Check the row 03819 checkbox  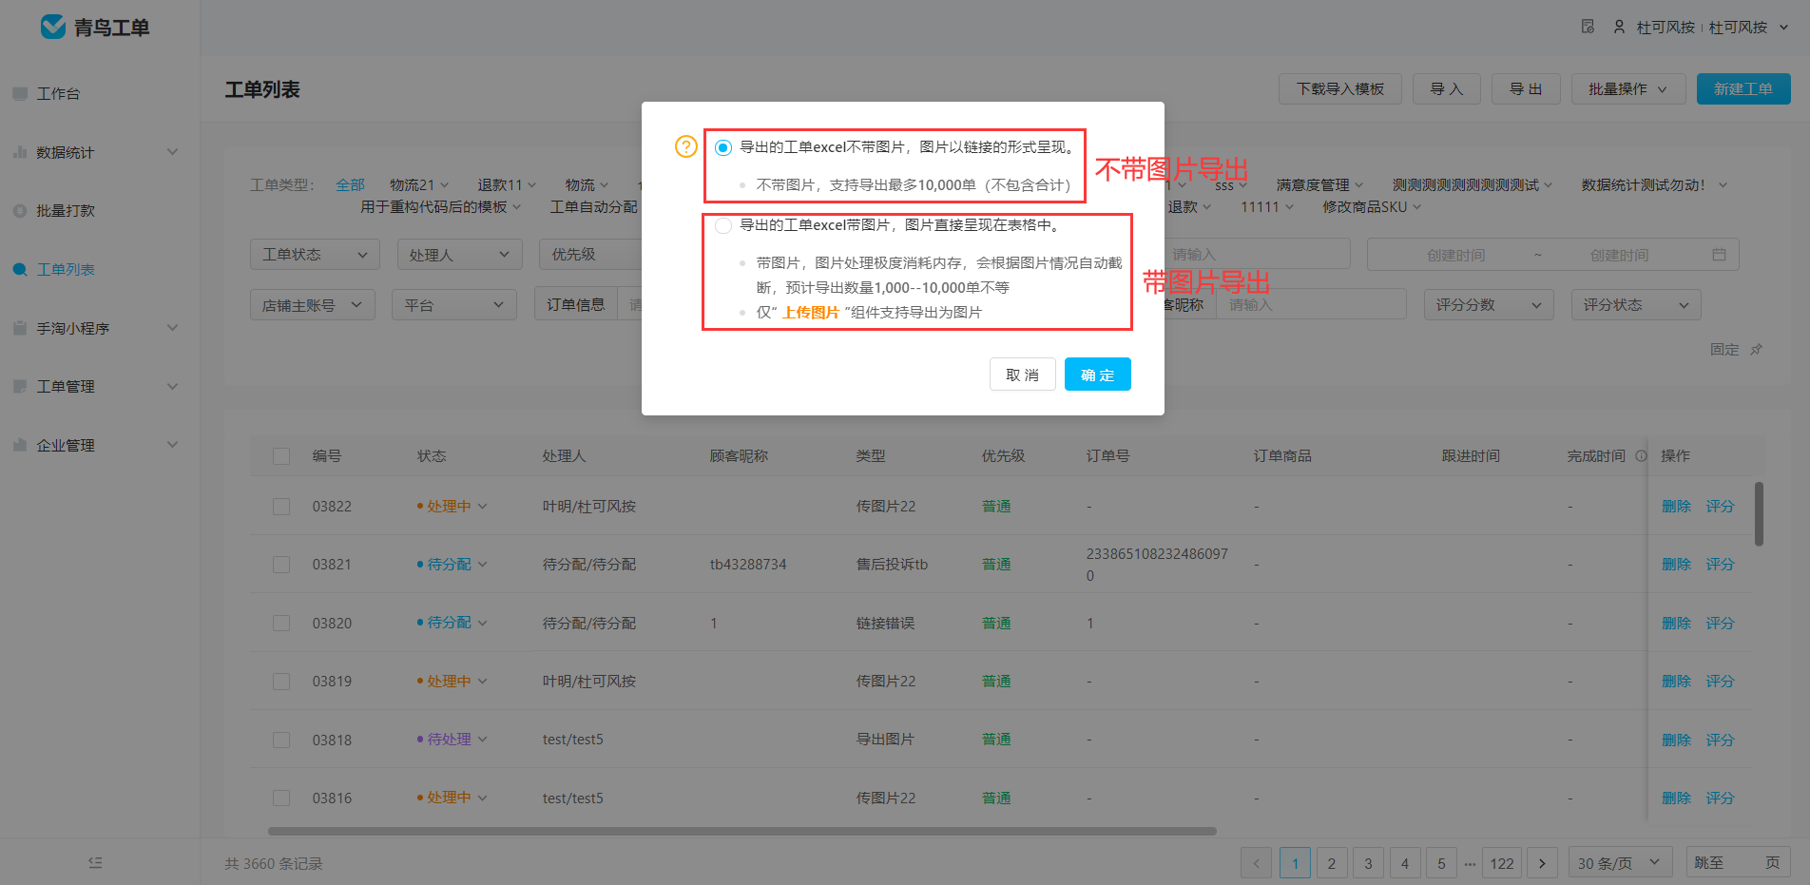tap(281, 682)
